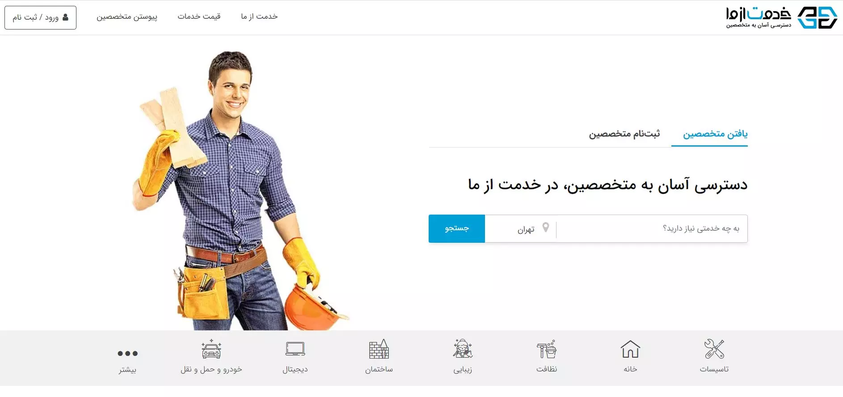Select the ساختمان brick wall icon
Viewport: 843px width, 397px height.
pos(379,349)
